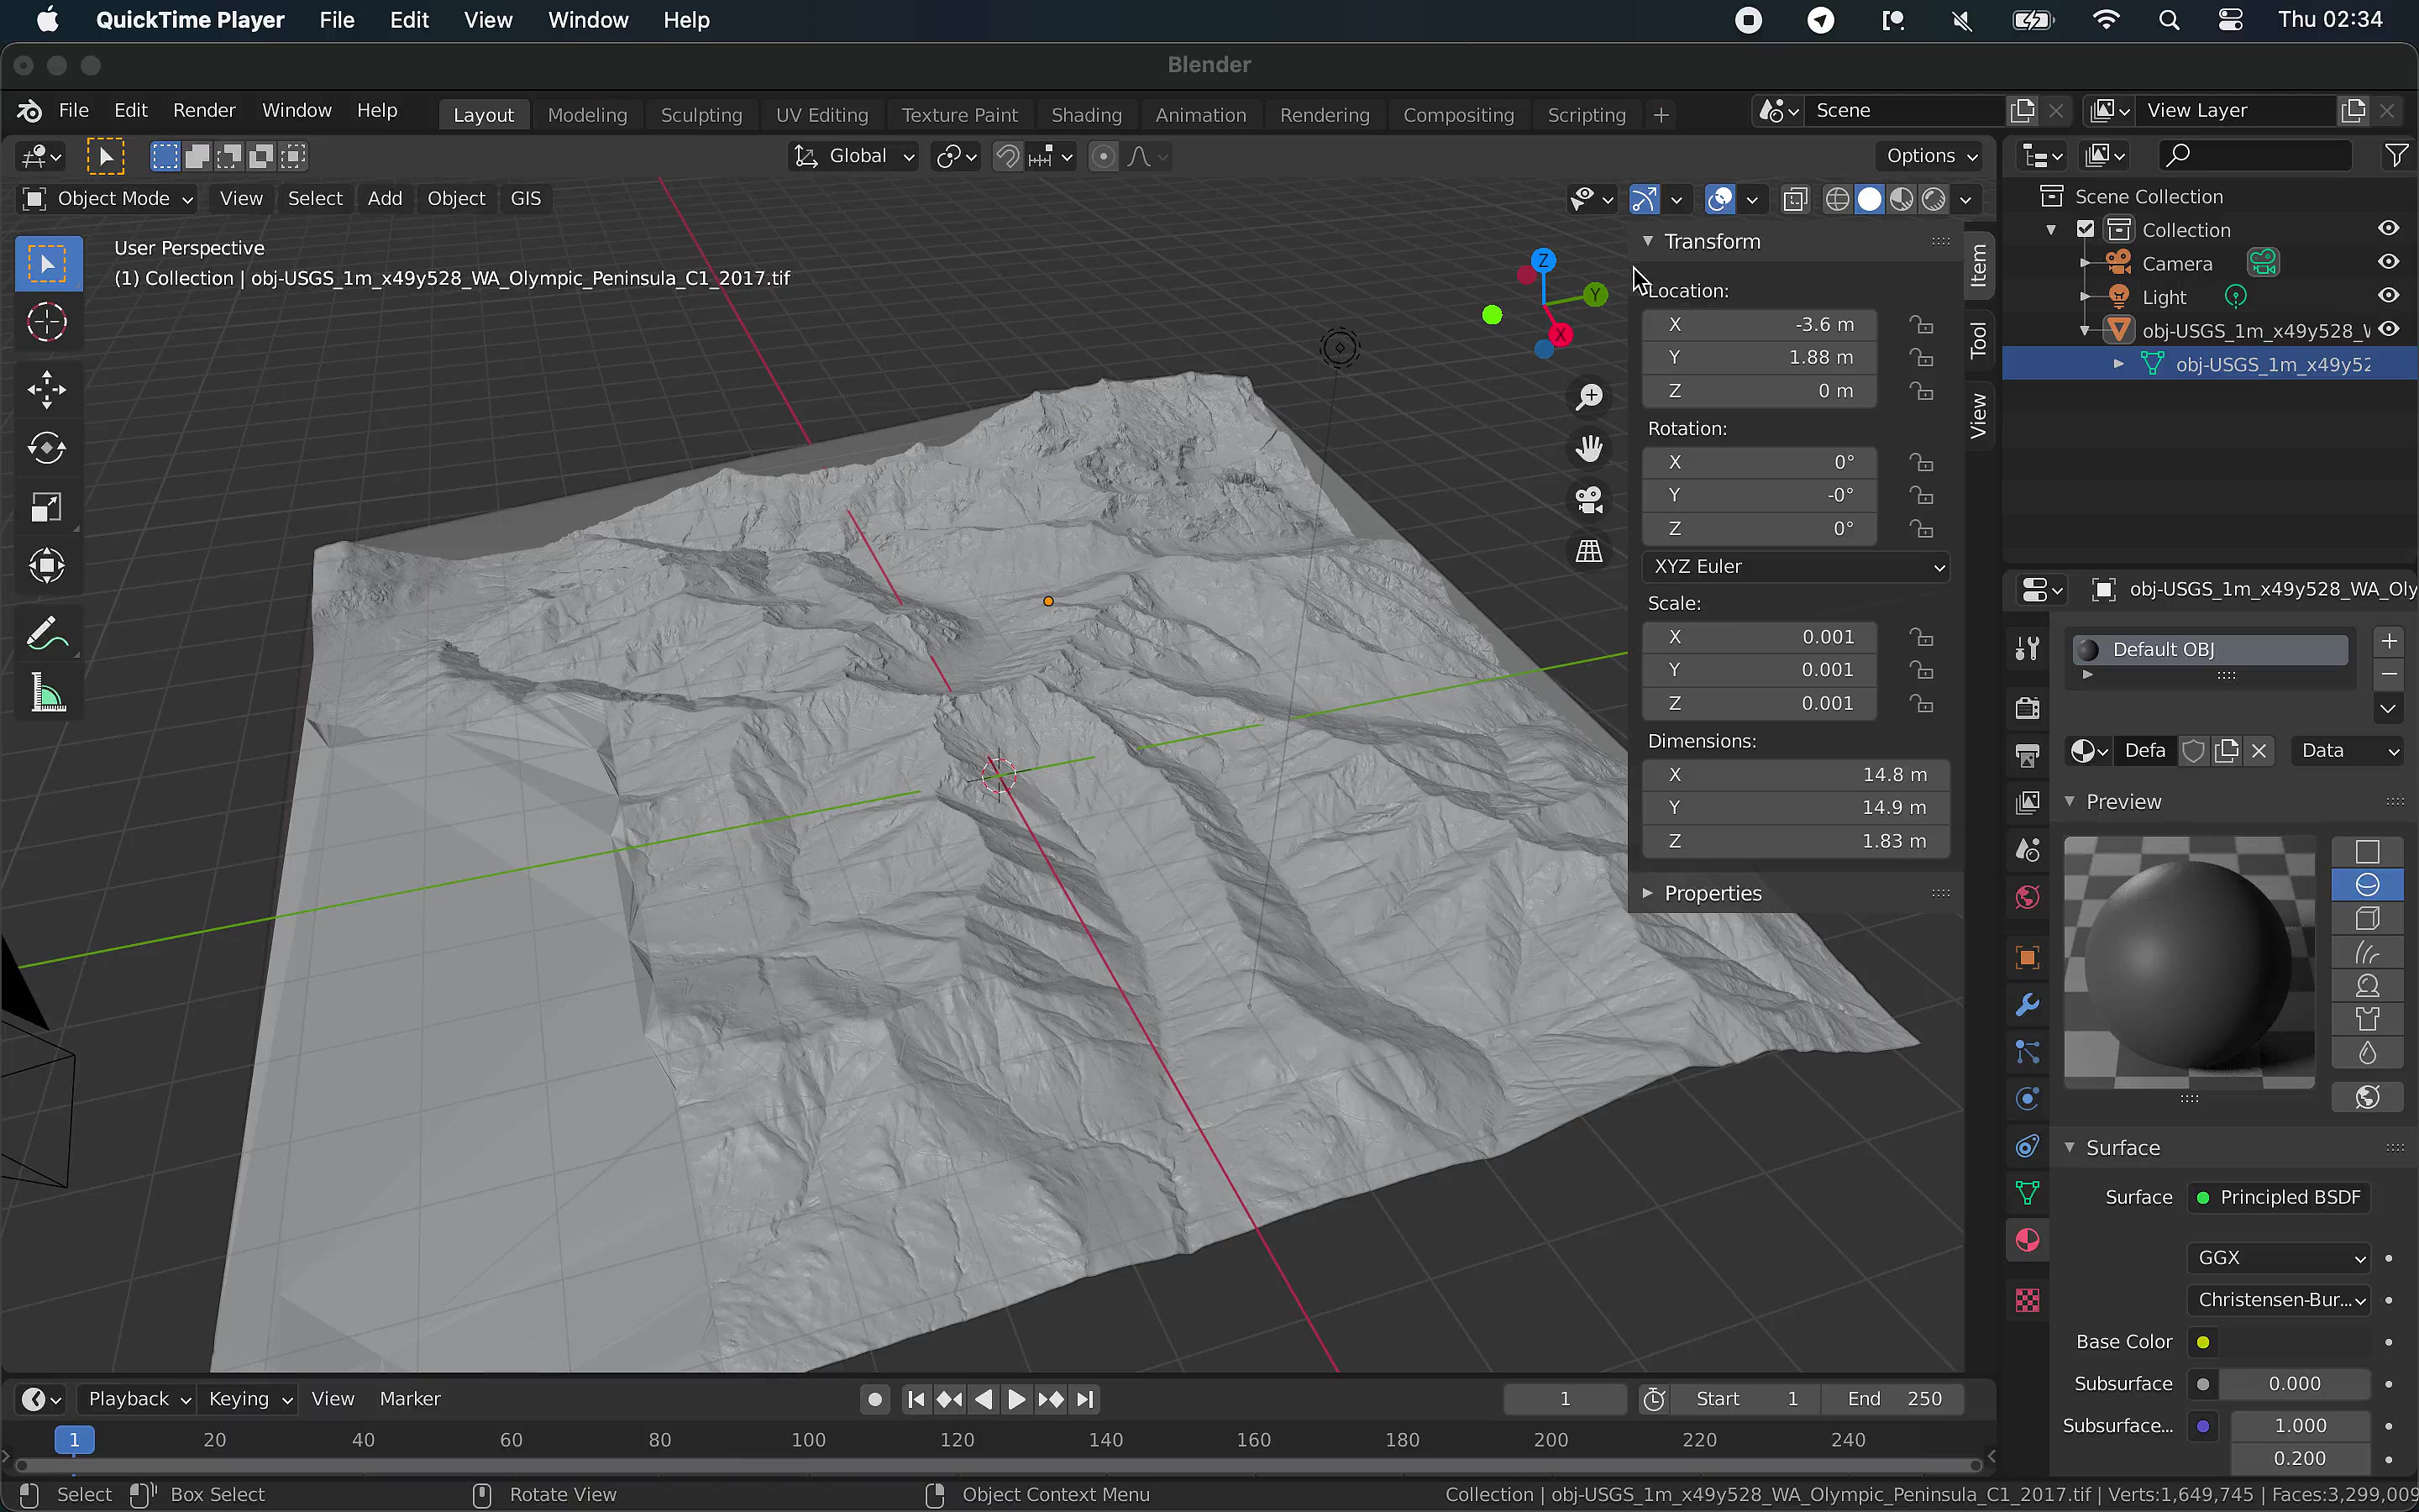
Task: Open the Object Mode dropdown
Action: (107, 198)
